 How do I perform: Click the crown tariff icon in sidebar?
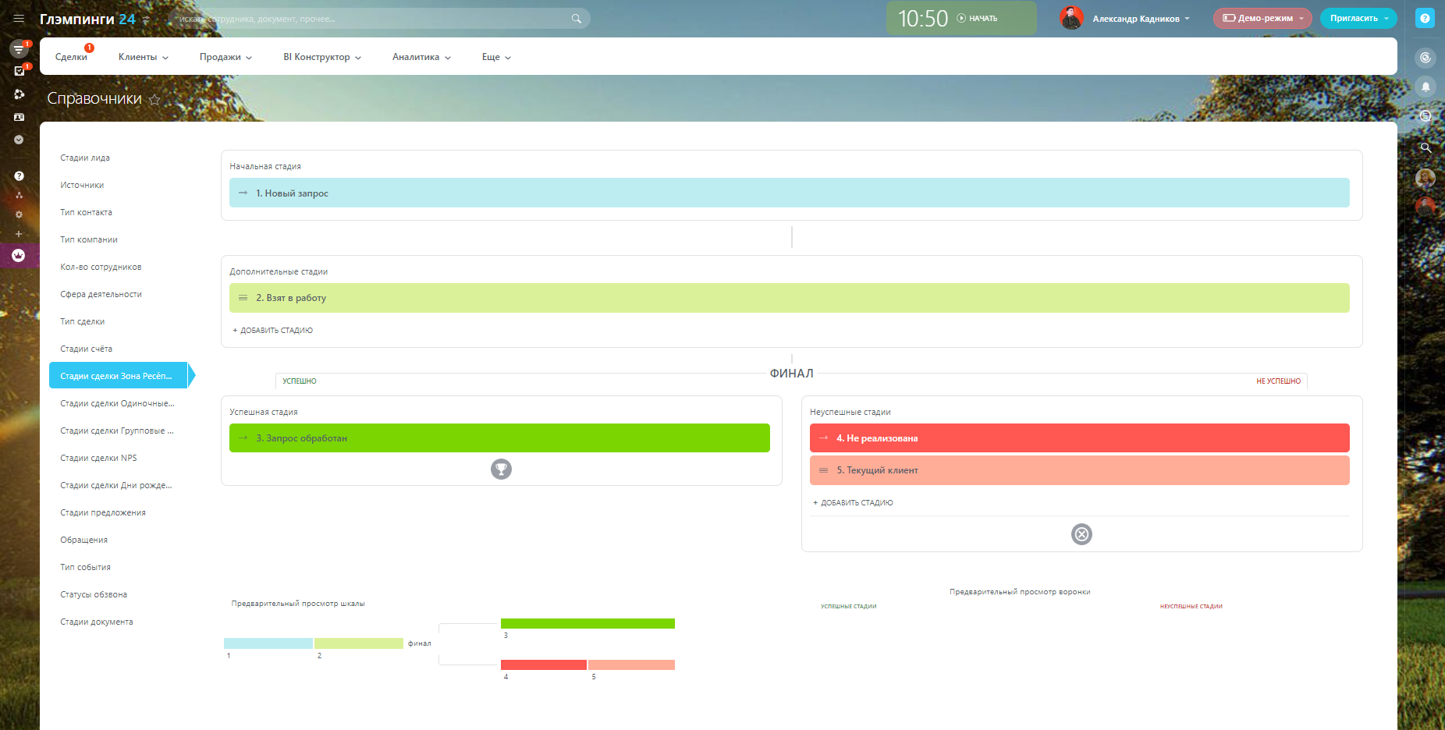[19, 256]
